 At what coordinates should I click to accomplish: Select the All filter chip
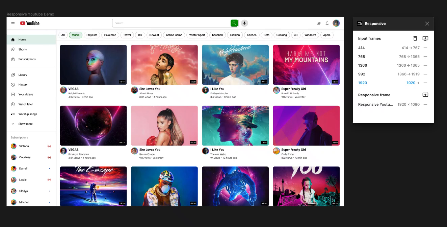click(63, 35)
